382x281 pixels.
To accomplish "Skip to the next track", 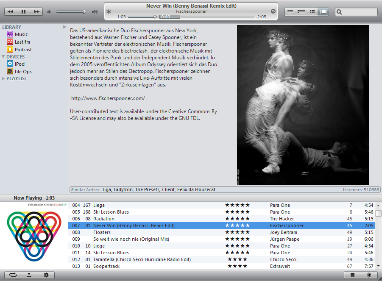I will click(36, 11).
